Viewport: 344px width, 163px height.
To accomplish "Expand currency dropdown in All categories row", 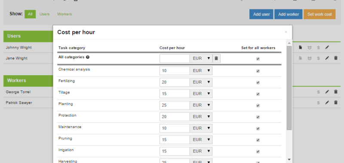I will pos(201,58).
